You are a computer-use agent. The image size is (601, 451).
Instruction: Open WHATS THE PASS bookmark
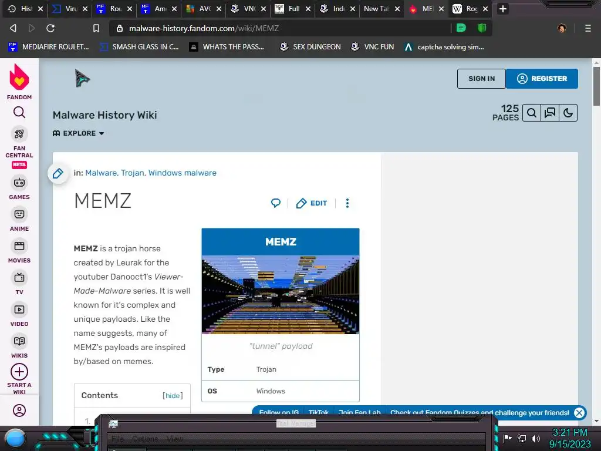click(x=227, y=47)
